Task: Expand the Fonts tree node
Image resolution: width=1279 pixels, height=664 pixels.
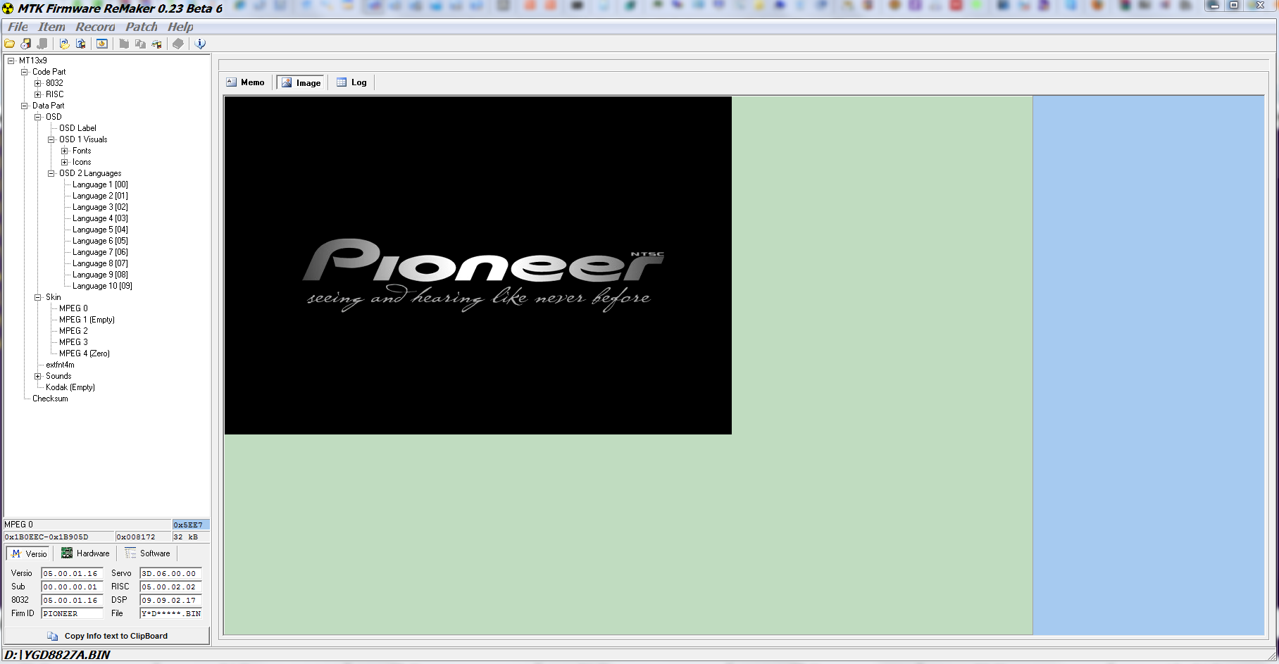Action: pyautogui.click(x=65, y=151)
